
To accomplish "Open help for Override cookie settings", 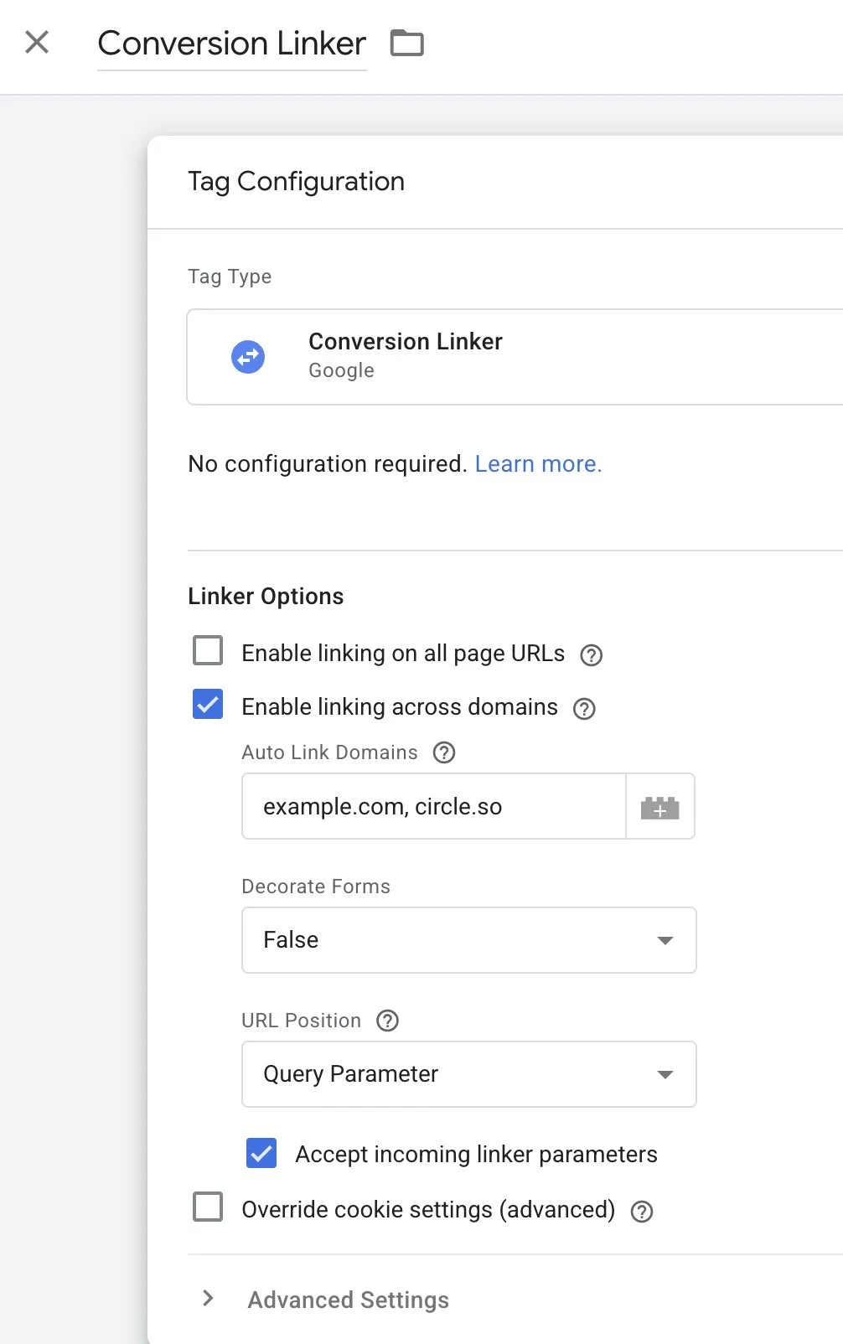I will 642,1212.
